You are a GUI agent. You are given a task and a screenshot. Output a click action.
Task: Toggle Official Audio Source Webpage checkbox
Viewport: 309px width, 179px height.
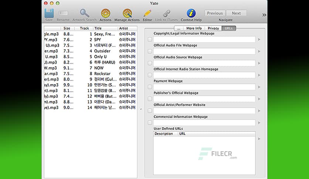(x=150, y=63)
